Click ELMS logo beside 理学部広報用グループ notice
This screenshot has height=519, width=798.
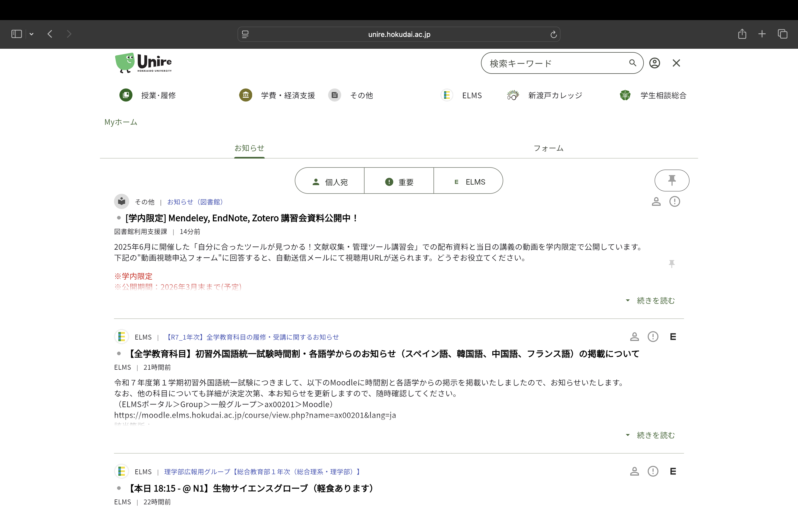click(x=121, y=471)
